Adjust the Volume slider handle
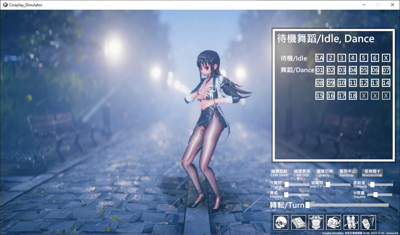Viewport: 400px width, 235px height. pyautogui.click(x=375, y=195)
